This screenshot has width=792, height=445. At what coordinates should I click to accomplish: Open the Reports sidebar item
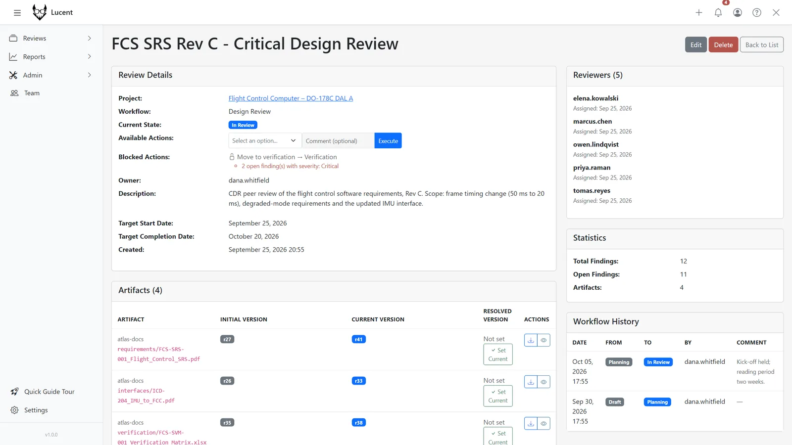pos(51,57)
